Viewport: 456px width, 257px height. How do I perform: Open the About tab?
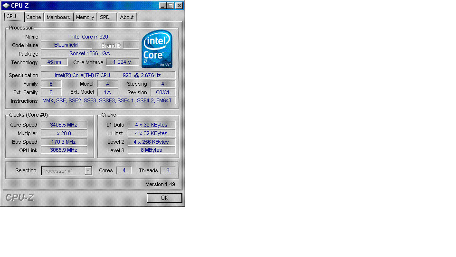(x=127, y=17)
